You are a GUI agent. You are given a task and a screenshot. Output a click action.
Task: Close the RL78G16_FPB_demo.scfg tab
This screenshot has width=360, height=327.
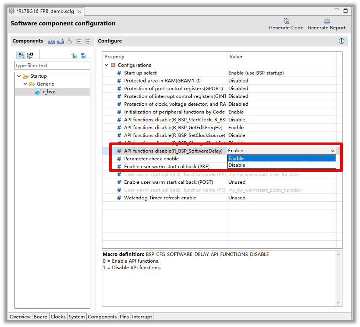[x=79, y=11]
